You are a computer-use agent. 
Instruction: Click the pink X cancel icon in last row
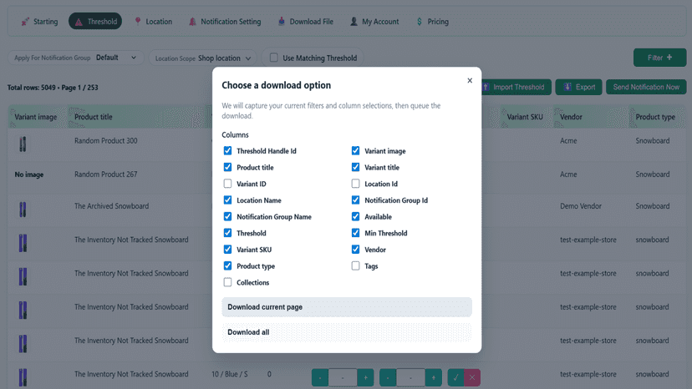point(471,377)
